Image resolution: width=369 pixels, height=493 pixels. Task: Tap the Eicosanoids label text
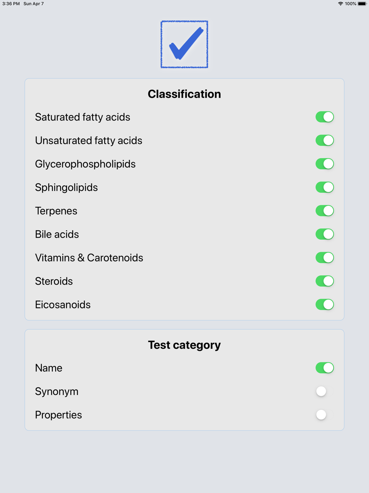63,305
